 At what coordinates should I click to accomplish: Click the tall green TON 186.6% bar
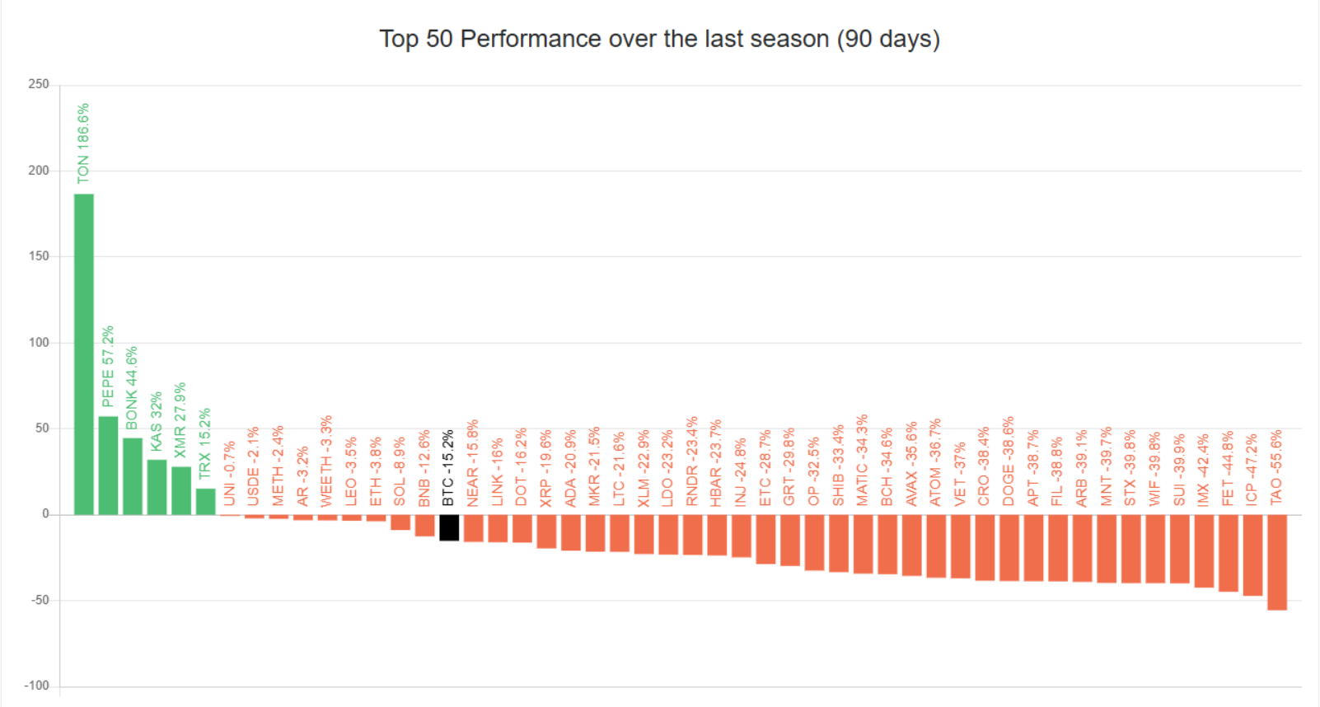pyautogui.click(x=84, y=354)
